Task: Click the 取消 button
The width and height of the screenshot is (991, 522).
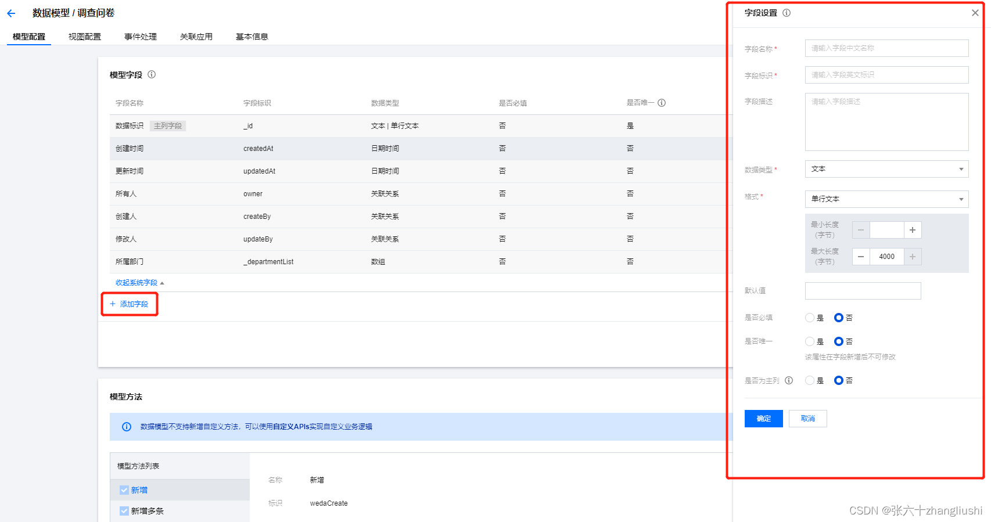Action: tap(808, 419)
